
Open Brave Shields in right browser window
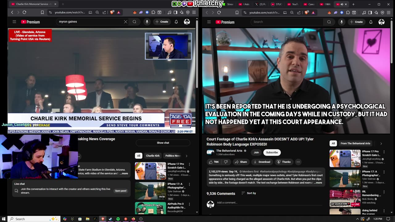coord(306,12)
